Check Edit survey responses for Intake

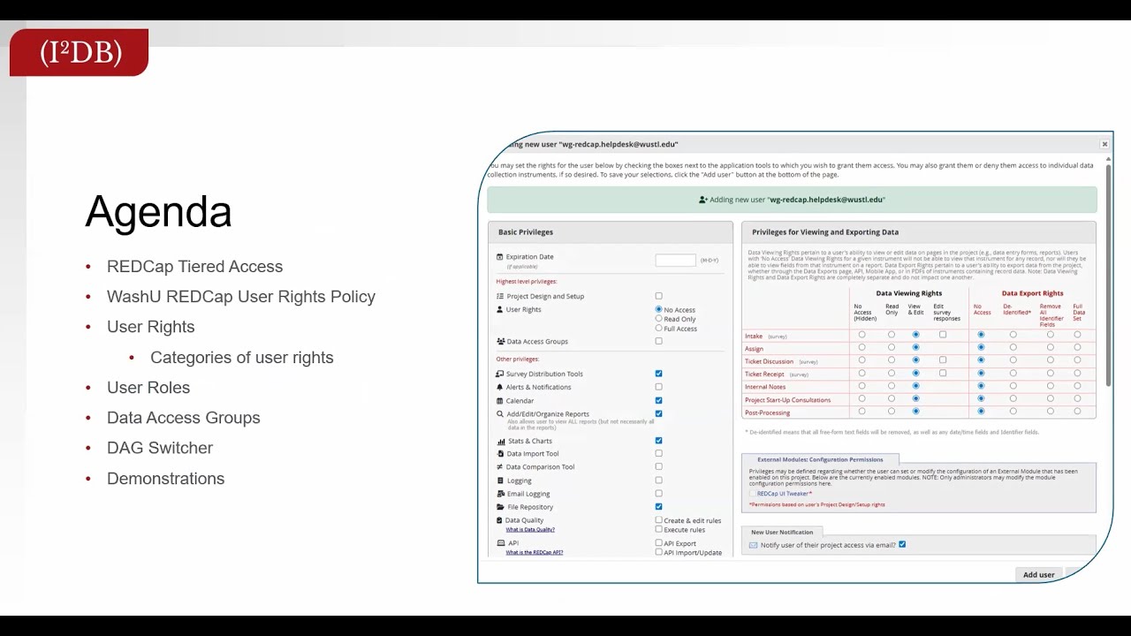pyautogui.click(x=943, y=335)
